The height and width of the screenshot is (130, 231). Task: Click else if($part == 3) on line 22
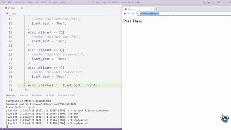click(x=46, y=50)
